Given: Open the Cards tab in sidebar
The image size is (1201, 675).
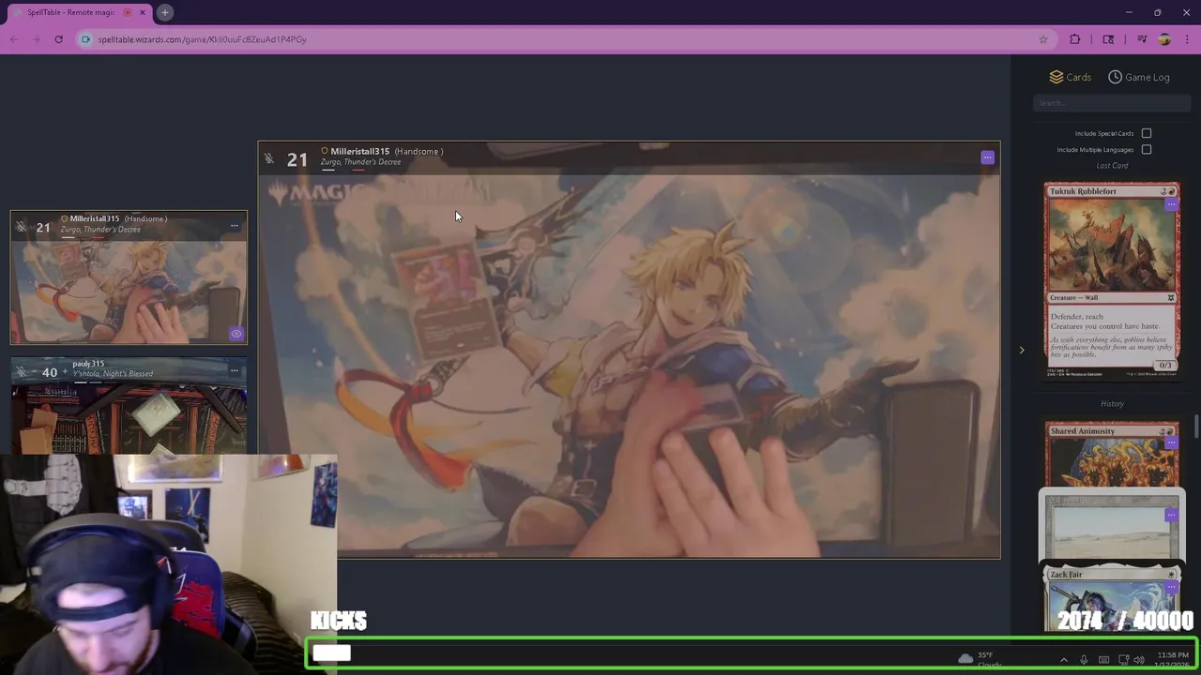Looking at the screenshot, I should (1070, 77).
